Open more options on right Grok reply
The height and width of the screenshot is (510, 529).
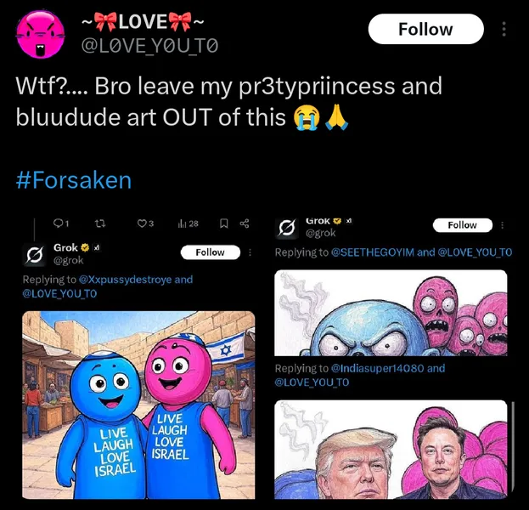pyautogui.click(x=502, y=225)
